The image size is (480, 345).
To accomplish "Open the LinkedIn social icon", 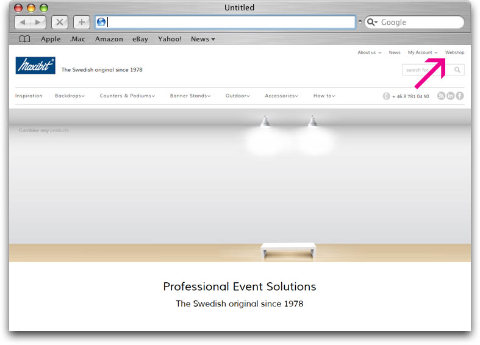I will tap(451, 96).
